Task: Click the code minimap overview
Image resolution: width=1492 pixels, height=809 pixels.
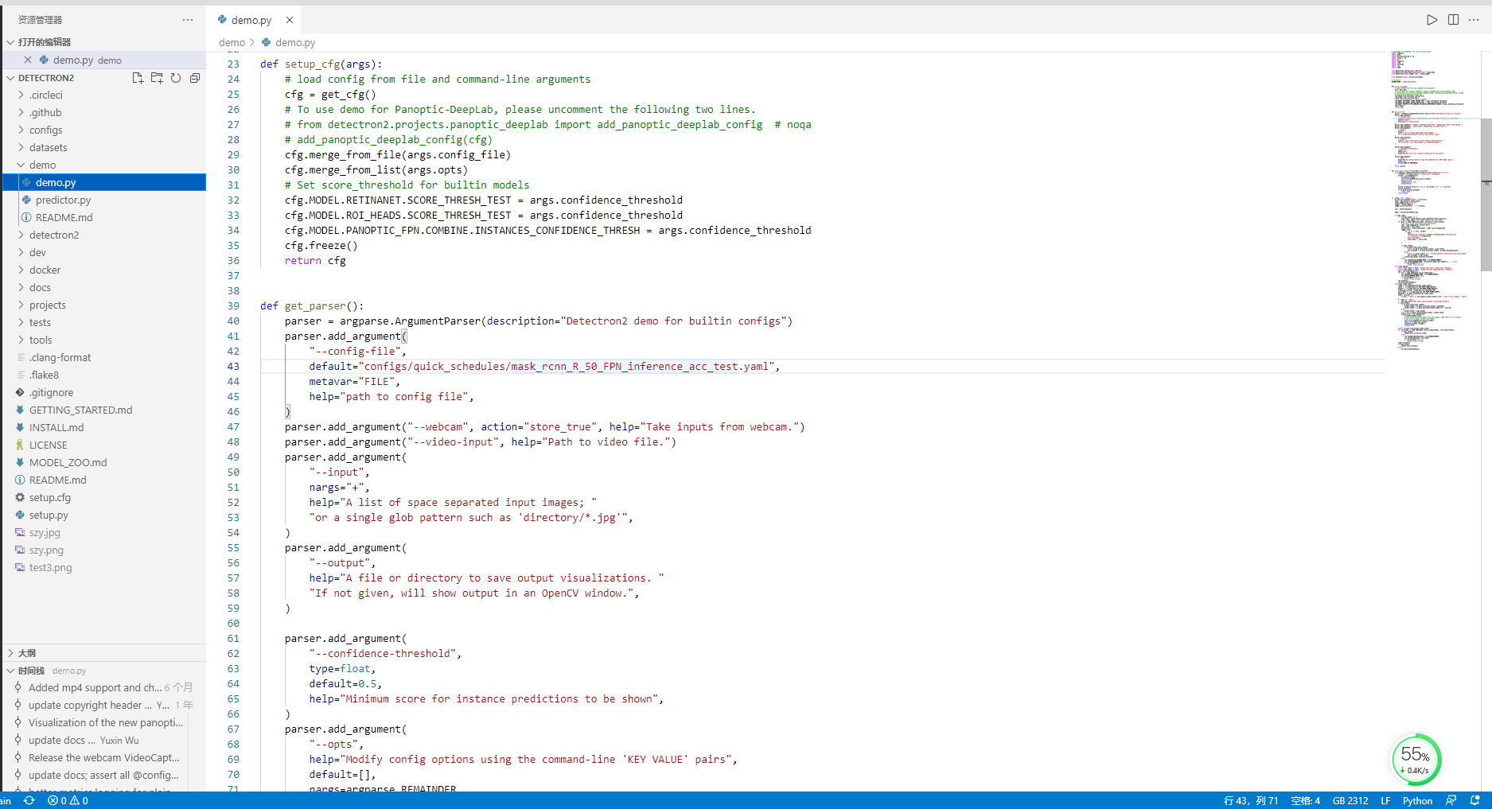Action: pyautogui.click(x=1432, y=199)
